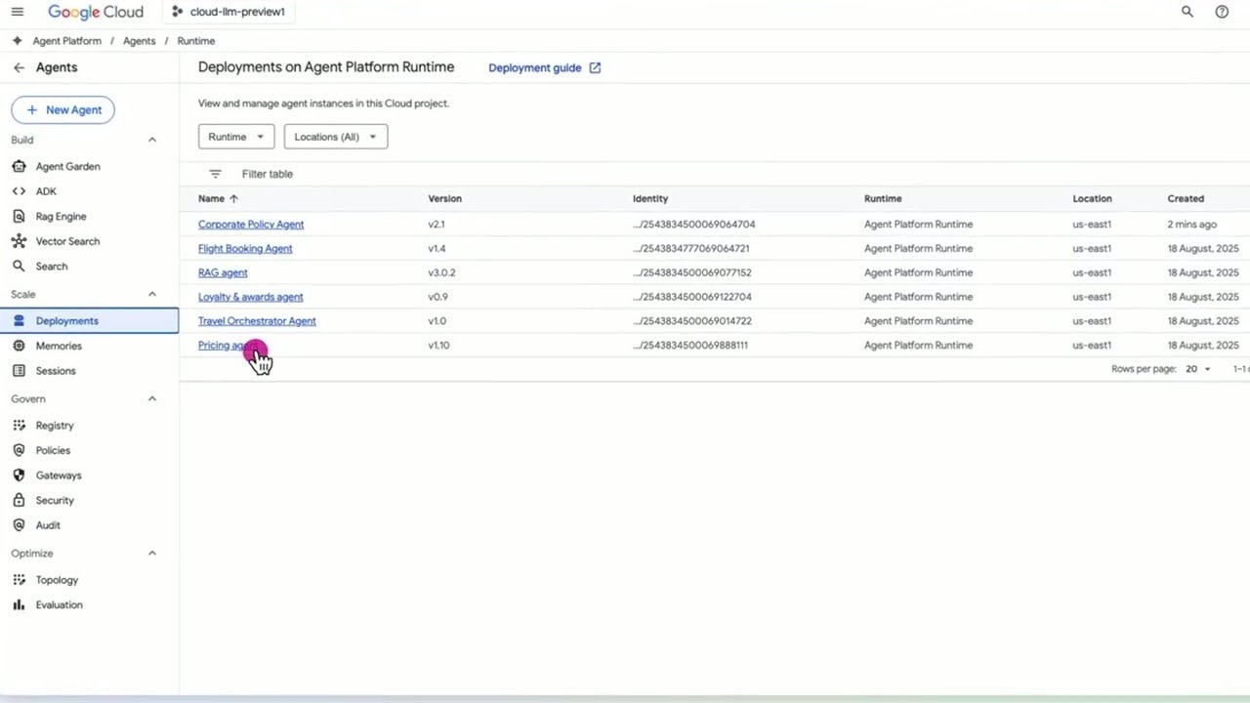Click the back arrow next to Agents
1250x703 pixels.
[x=19, y=67]
